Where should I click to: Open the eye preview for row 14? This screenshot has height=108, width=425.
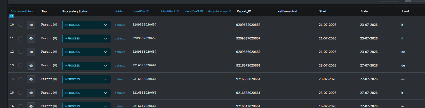pyautogui.click(x=31, y=79)
